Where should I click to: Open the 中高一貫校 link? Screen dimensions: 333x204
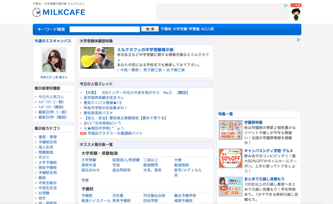(129, 70)
